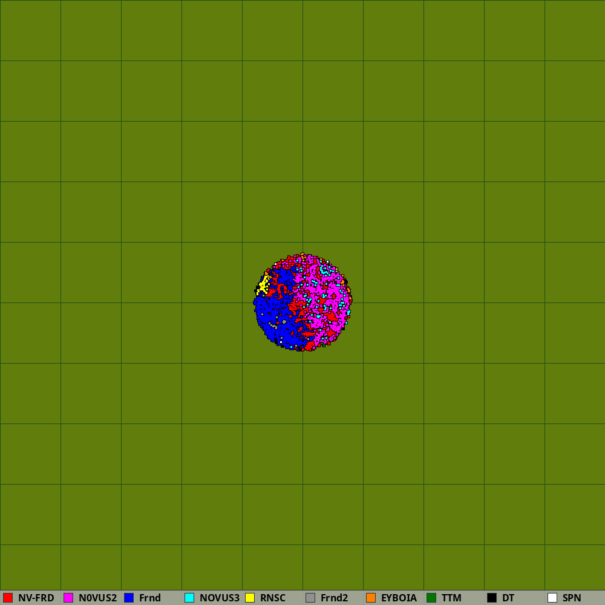Pick the gray Frnd2 legend swatch
The height and width of the screenshot is (605, 605).
click(x=310, y=598)
